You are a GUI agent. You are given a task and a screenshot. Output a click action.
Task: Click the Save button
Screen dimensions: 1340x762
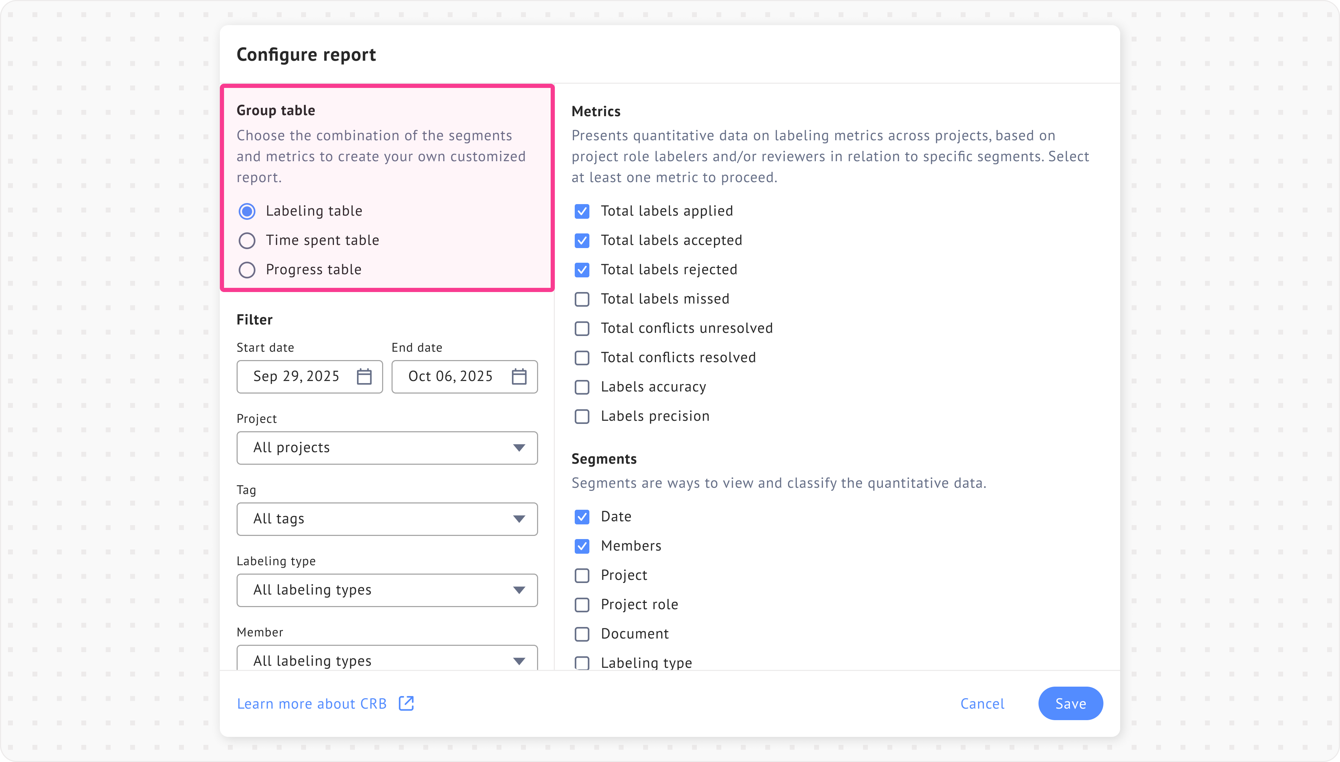tap(1071, 703)
